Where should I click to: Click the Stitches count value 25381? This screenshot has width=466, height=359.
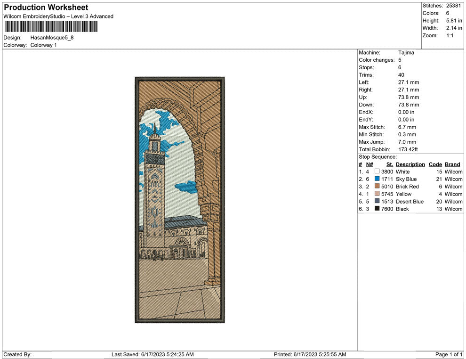454,6
